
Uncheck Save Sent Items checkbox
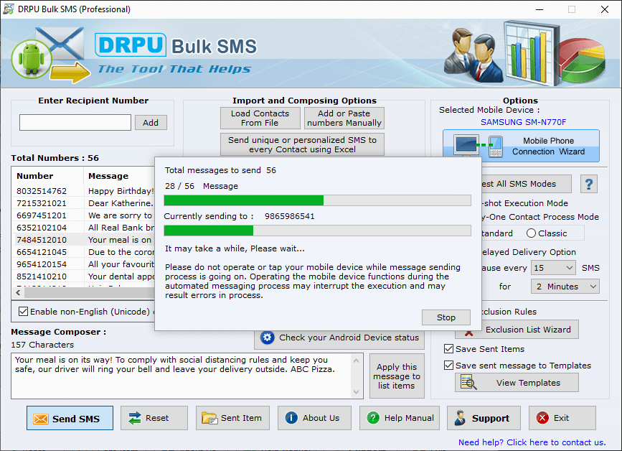pyautogui.click(x=448, y=348)
